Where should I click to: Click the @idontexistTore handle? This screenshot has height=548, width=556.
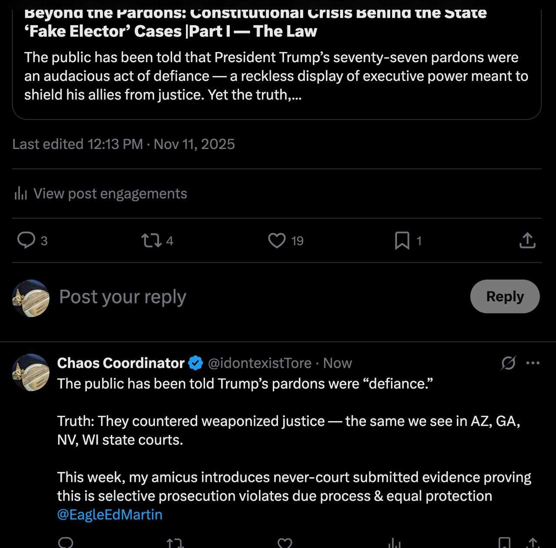click(x=259, y=363)
